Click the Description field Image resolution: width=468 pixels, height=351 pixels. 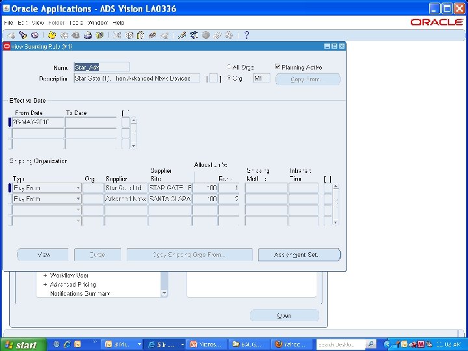coord(136,79)
